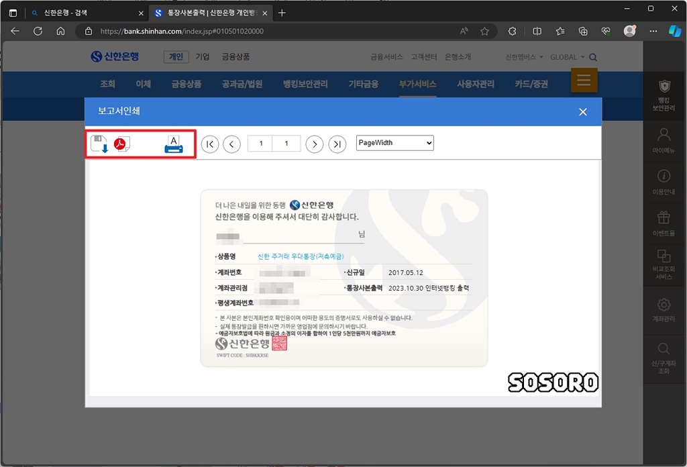This screenshot has height=467, width=687.
Task: Open the favorites list icon
Action: pos(560,31)
